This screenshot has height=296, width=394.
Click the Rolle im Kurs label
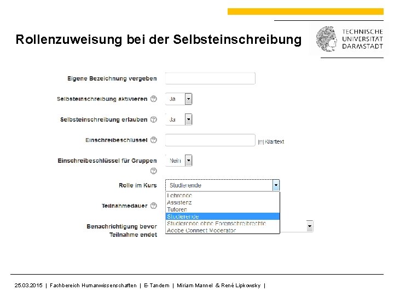click(x=138, y=185)
